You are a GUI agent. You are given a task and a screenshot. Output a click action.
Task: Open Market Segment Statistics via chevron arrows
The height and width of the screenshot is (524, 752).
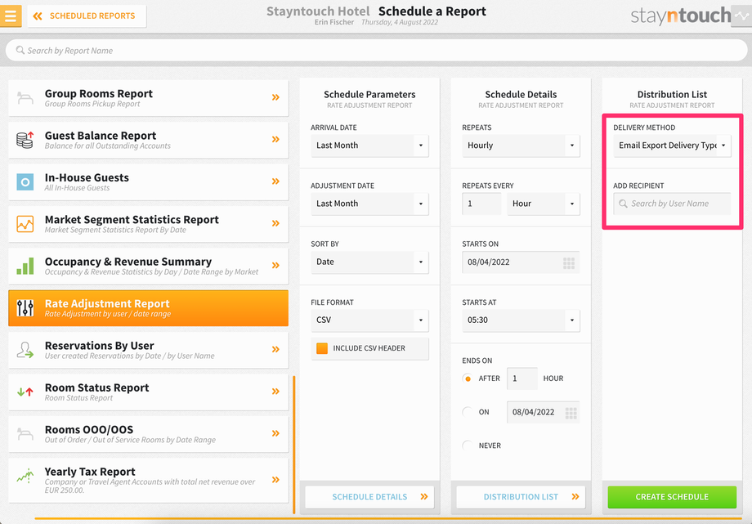275,223
